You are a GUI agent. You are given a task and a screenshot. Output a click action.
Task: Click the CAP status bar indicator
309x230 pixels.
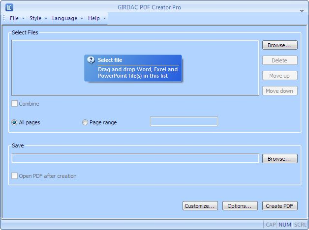[x=270, y=225]
